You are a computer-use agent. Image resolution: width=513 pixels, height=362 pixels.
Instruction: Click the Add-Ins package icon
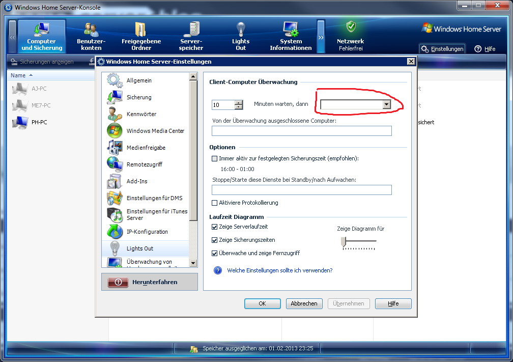click(x=115, y=181)
